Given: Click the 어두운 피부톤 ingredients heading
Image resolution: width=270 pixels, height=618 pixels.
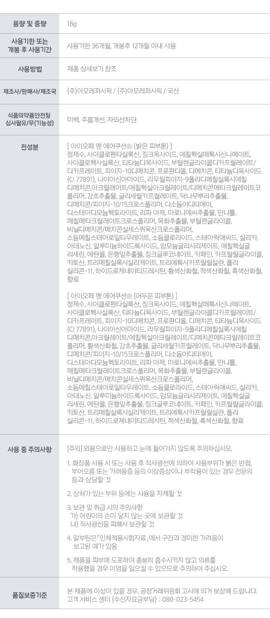Looking at the screenshot, I should (122, 296).
